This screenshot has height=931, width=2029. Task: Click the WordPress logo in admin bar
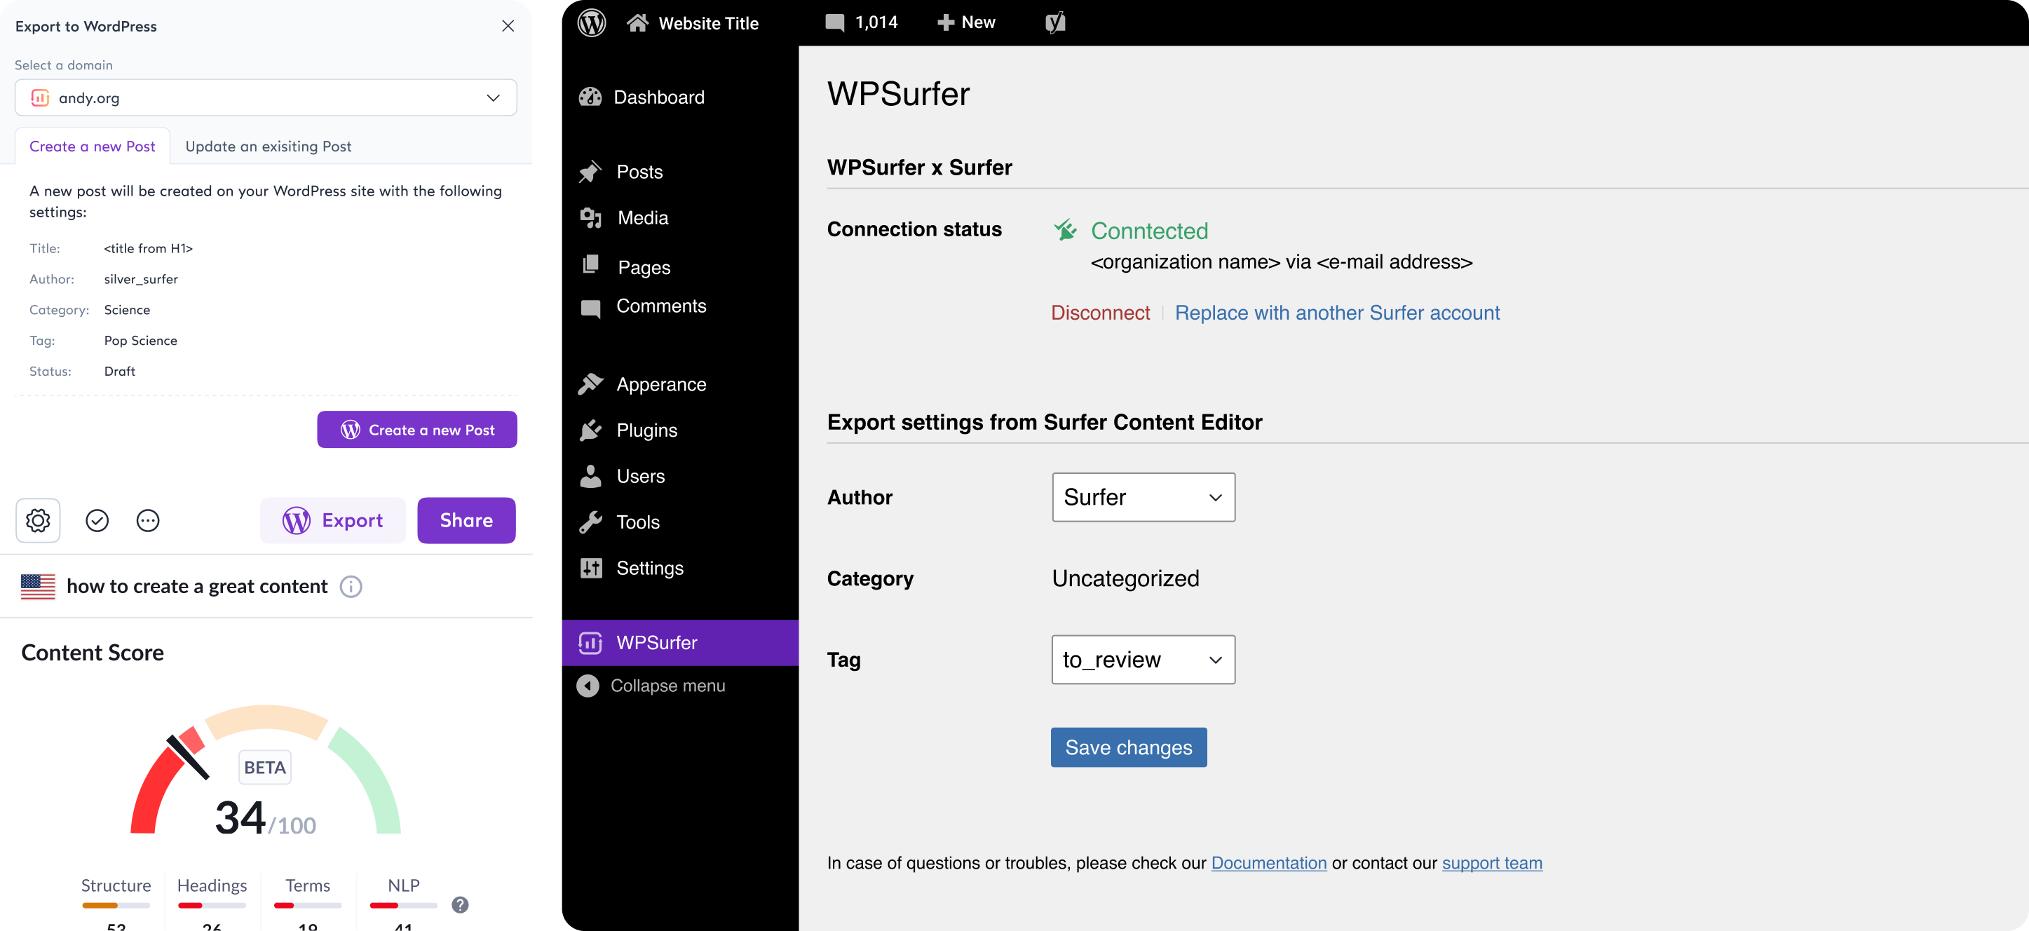point(591,23)
